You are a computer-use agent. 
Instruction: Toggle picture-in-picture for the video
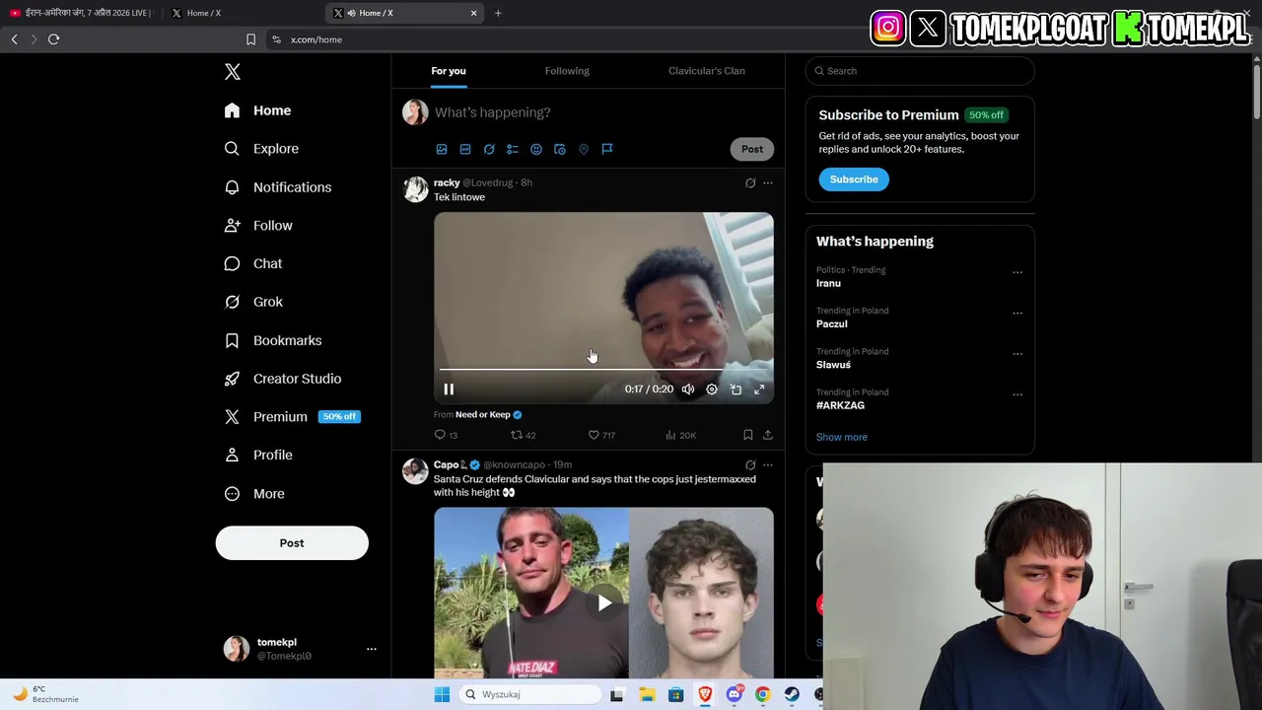(x=736, y=390)
